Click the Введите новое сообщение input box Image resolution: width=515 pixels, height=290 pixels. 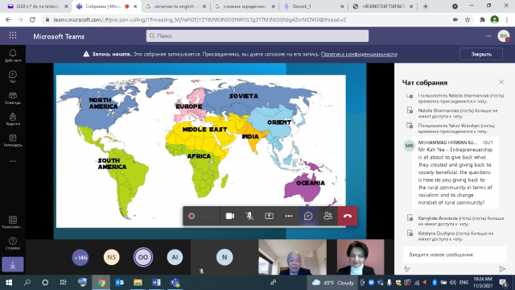tap(455, 255)
